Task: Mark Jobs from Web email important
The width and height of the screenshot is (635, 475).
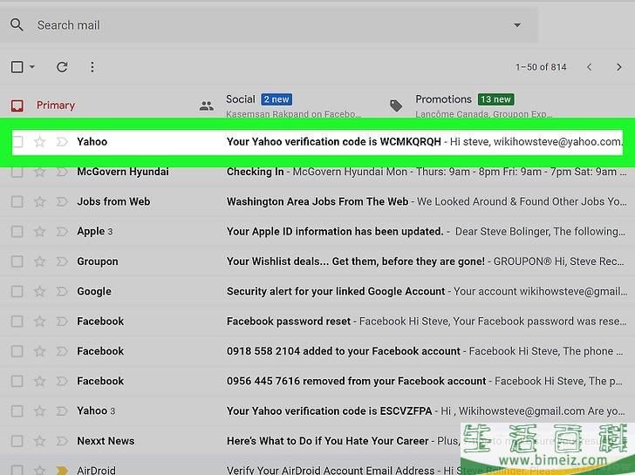Action: coord(62,201)
